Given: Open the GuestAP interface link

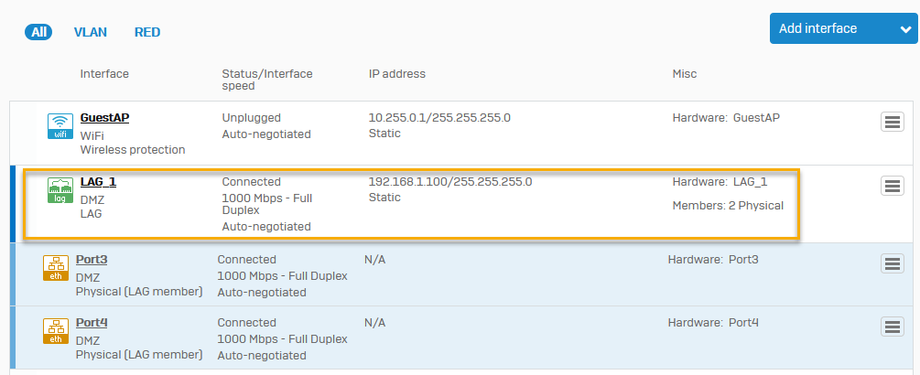Looking at the screenshot, I should [x=104, y=118].
